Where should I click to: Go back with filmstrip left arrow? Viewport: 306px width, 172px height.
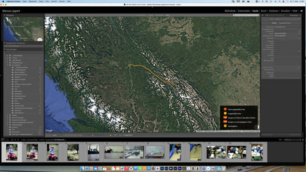pyautogui.click(x=15, y=140)
